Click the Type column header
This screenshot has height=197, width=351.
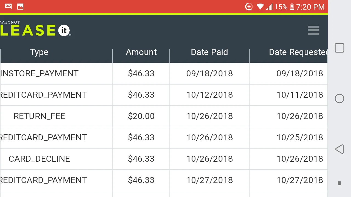click(39, 52)
